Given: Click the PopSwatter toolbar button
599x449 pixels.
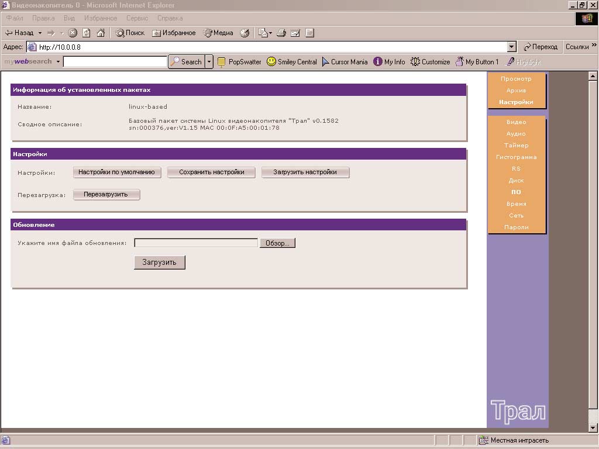Looking at the screenshot, I should pyautogui.click(x=239, y=61).
